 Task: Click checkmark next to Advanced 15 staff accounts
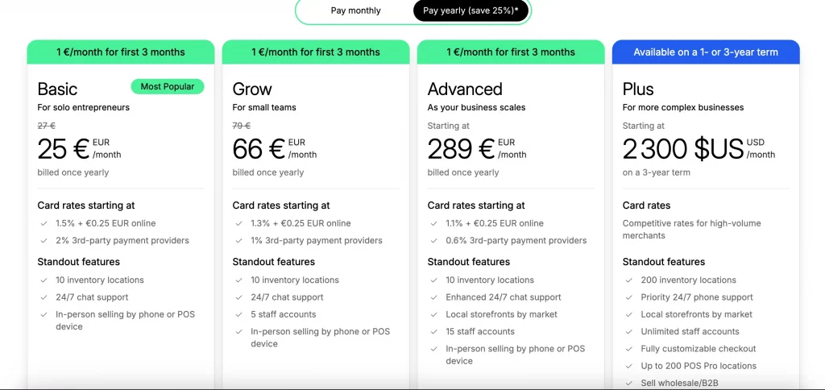[433, 331]
